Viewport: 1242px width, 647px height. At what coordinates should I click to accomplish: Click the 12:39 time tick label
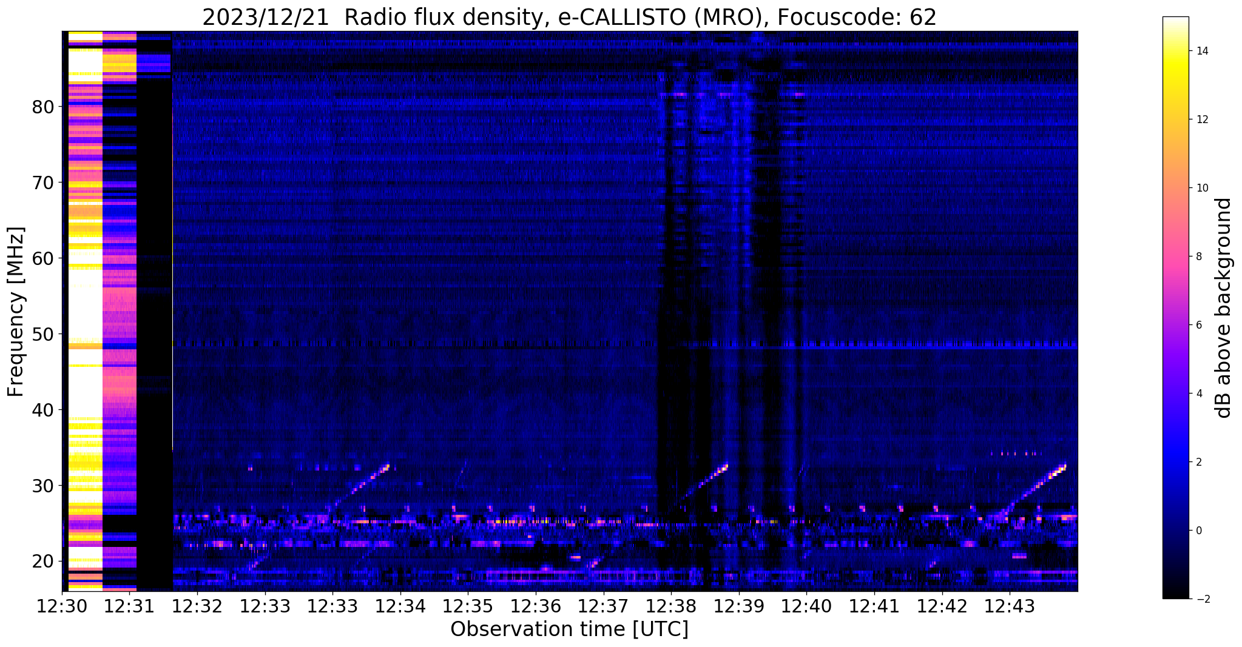739,606
